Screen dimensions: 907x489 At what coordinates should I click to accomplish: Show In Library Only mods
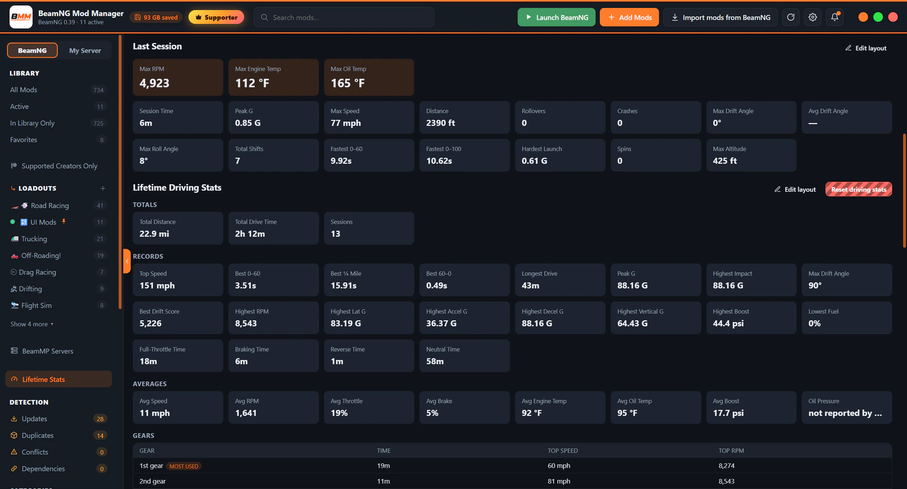click(58, 123)
